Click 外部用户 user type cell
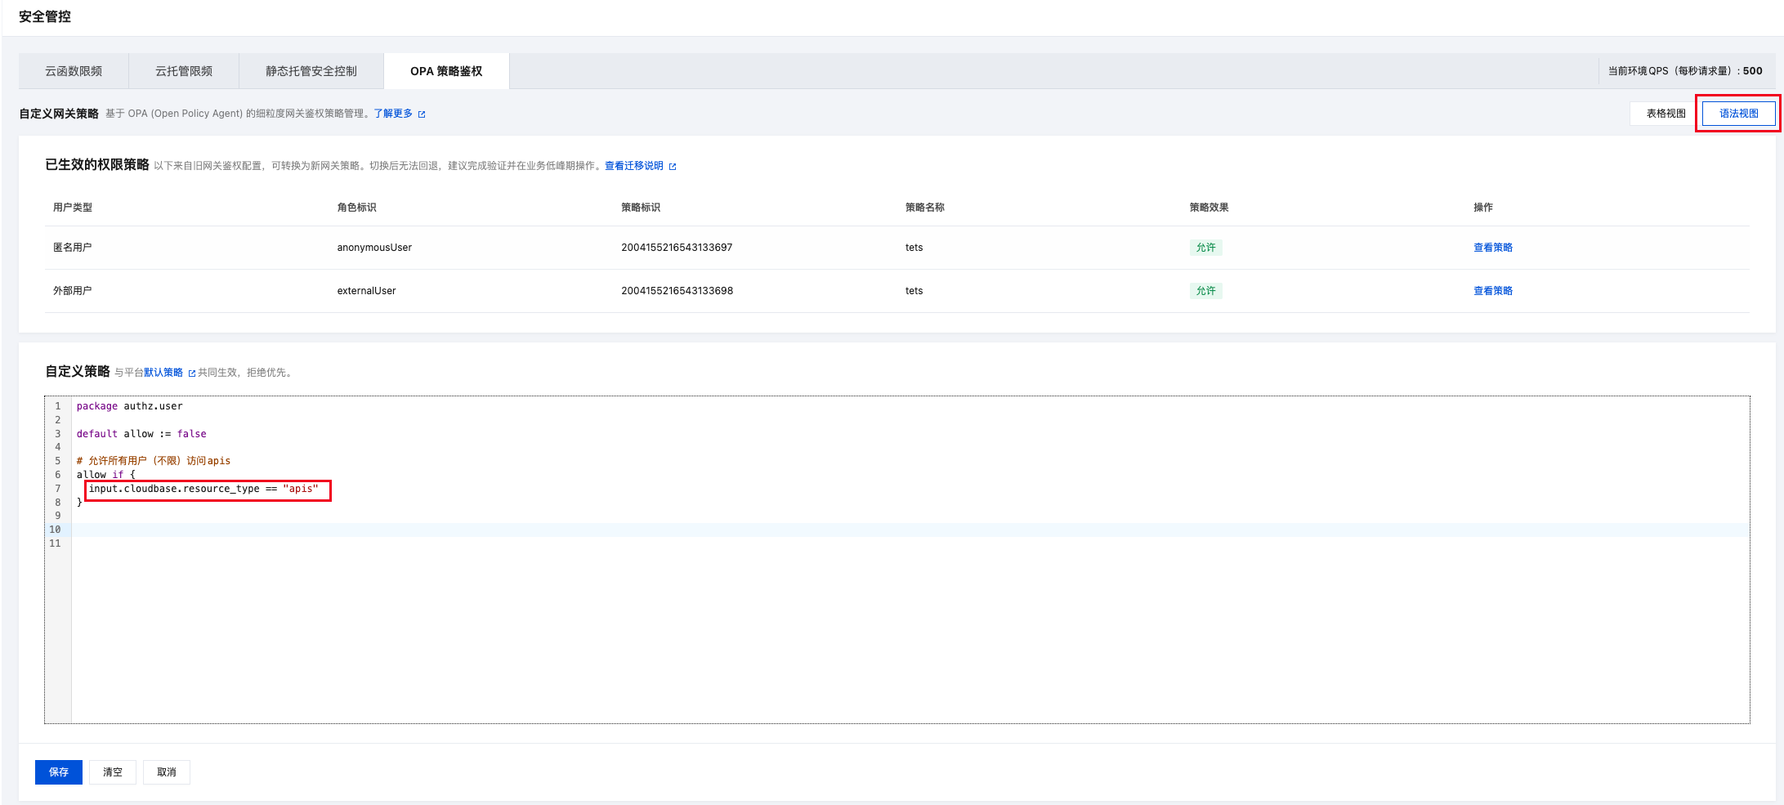 [x=72, y=291]
